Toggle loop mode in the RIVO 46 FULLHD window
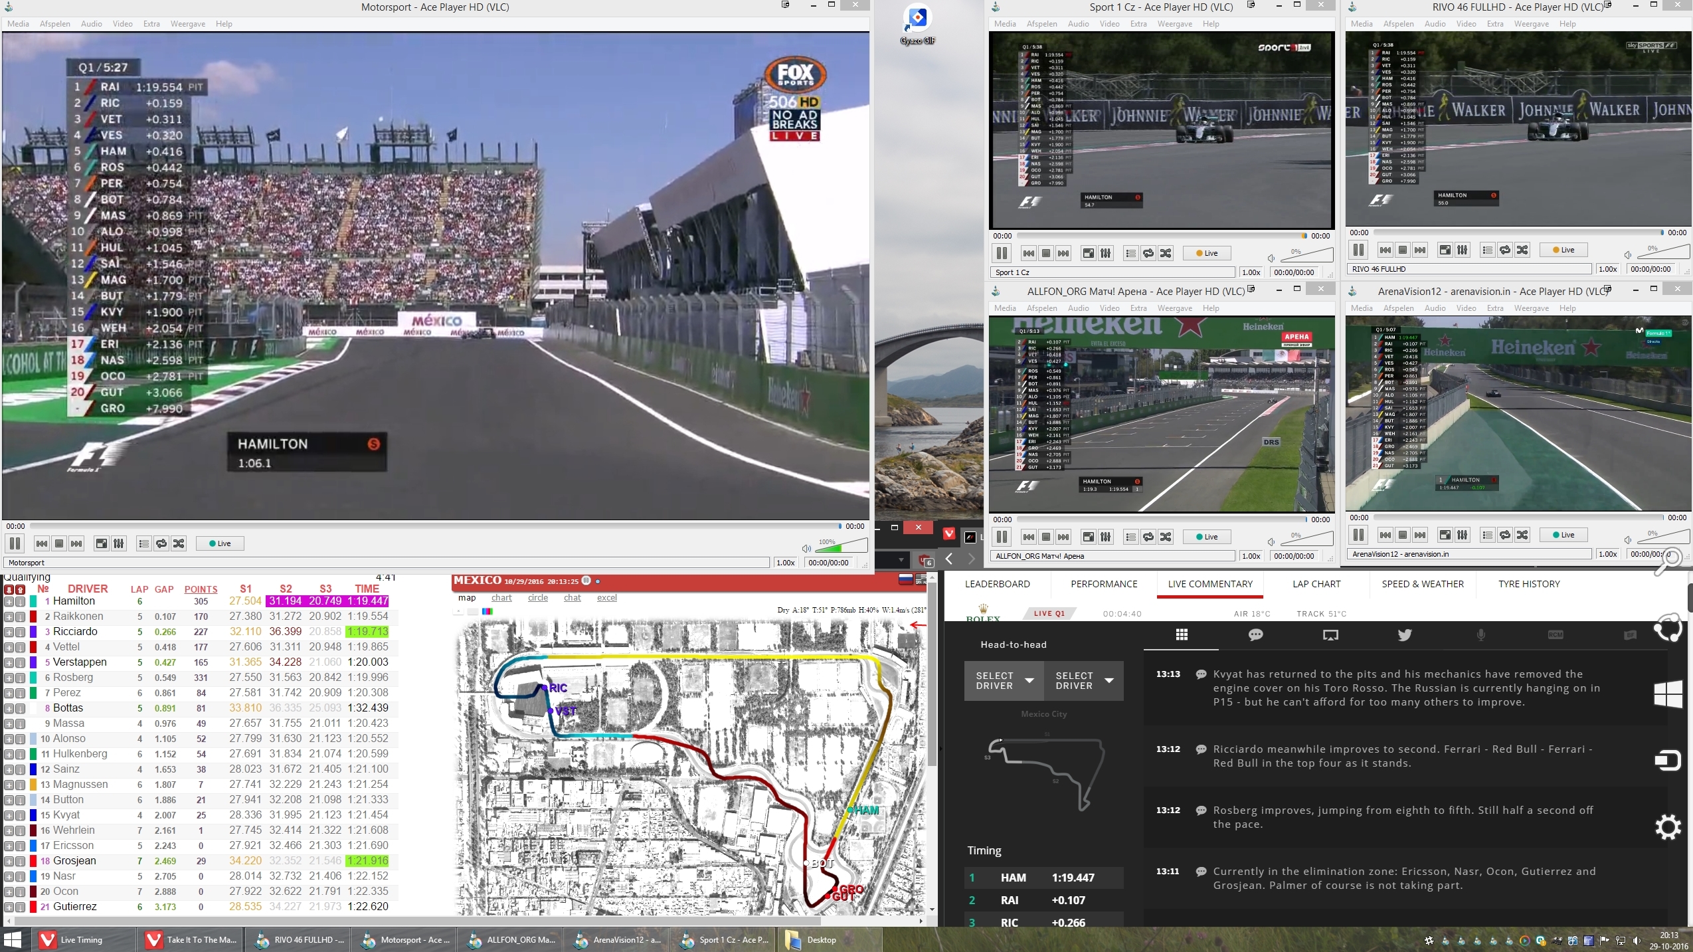Viewport: 1693px width, 952px height. click(1505, 250)
